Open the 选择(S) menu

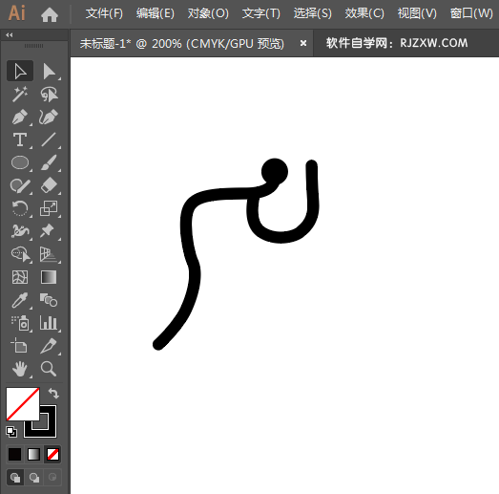pyautogui.click(x=313, y=13)
